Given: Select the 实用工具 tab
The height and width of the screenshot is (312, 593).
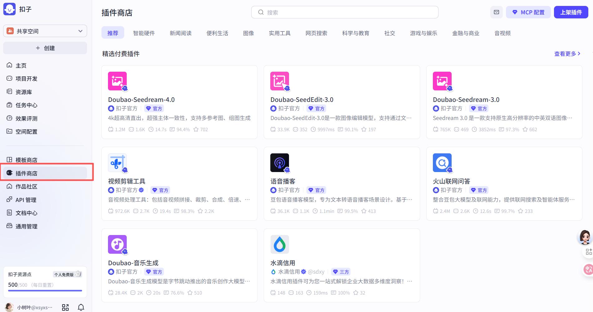Looking at the screenshot, I should click(280, 33).
